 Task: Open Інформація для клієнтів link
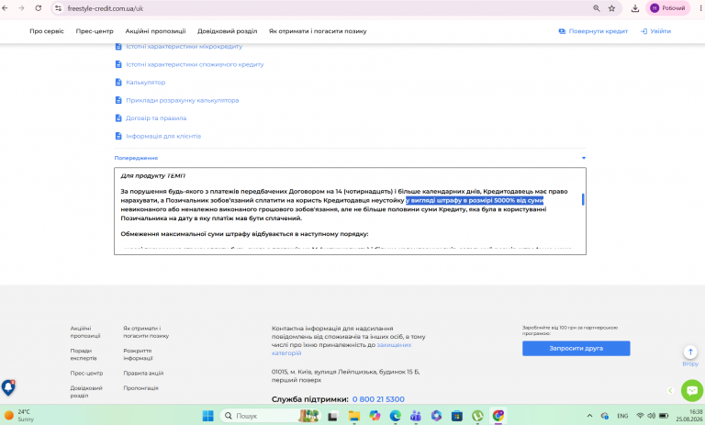(163, 136)
